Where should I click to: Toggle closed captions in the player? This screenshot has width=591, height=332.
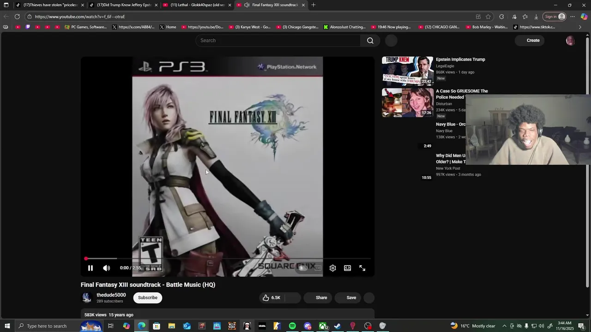tap(318, 268)
